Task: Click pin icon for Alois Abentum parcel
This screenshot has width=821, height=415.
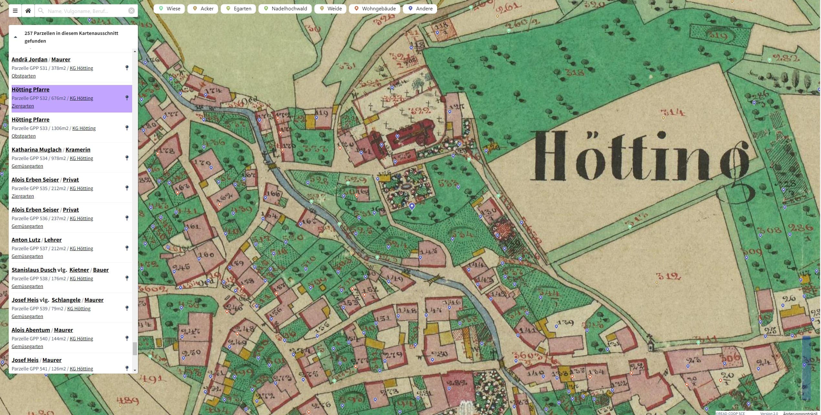Action: [127, 338]
